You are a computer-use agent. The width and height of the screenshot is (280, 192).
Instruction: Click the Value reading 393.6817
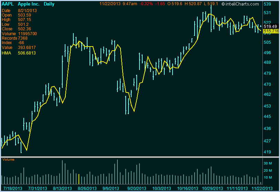pyautogui.click(x=27, y=48)
